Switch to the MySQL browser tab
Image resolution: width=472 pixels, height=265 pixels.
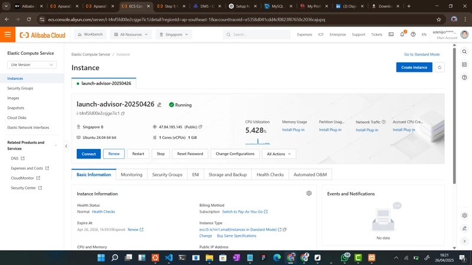[278, 6]
